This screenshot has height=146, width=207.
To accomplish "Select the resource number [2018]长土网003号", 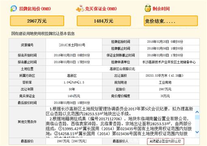I will click(72, 45).
